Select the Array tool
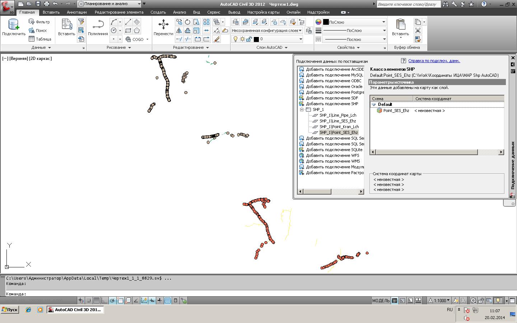The image size is (517, 323). click(206, 22)
